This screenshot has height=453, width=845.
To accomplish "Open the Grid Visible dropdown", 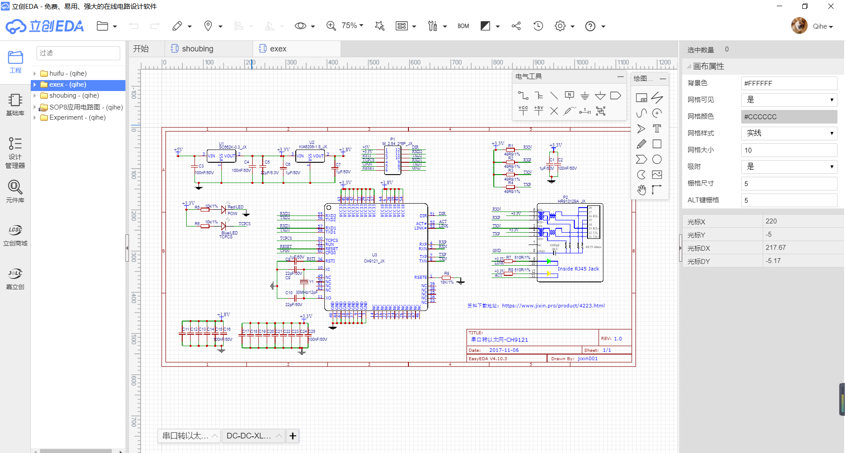I will tap(789, 100).
